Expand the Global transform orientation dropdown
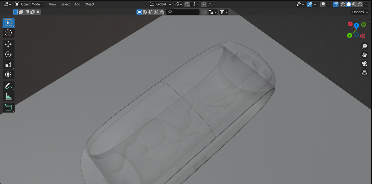The image size is (372, 184). [x=160, y=4]
